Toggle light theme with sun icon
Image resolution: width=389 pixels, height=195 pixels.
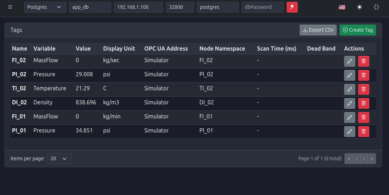click(359, 7)
